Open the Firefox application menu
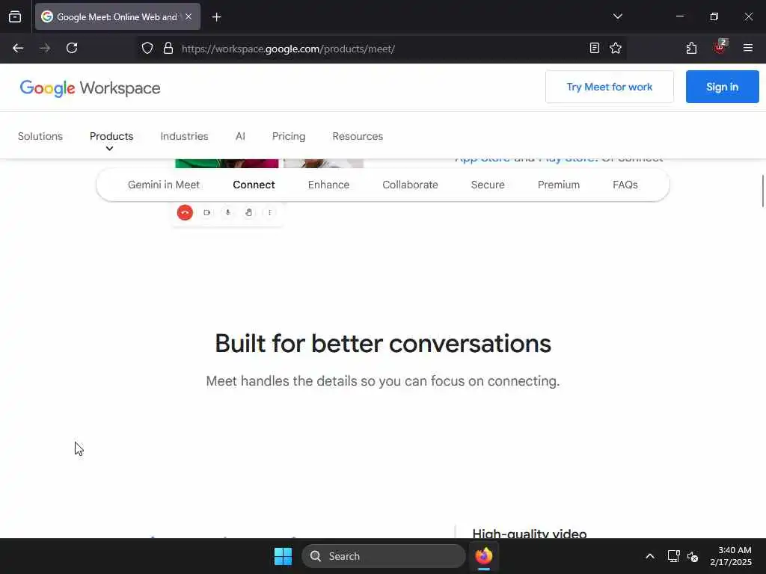 [x=748, y=48]
